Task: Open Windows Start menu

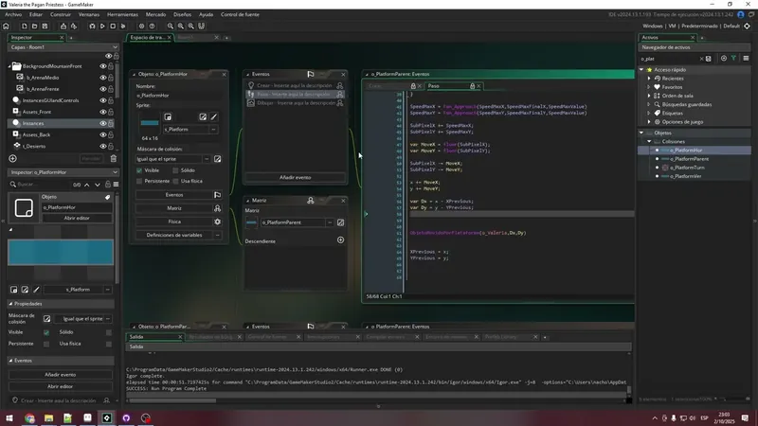Action: coord(9,418)
